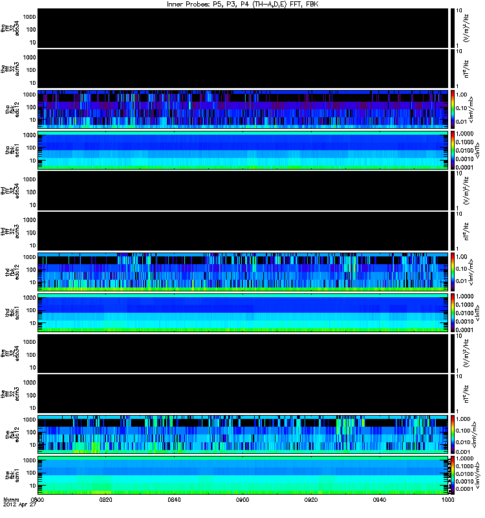Click inside the thd fbk scm1 spectrogram
This screenshot has width=485, height=518.
(x=243, y=312)
